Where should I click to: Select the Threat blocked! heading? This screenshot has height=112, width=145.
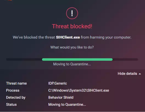click(x=72, y=26)
